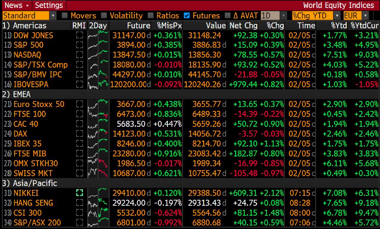Enable the Ratios checkbox

coord(151,15)
